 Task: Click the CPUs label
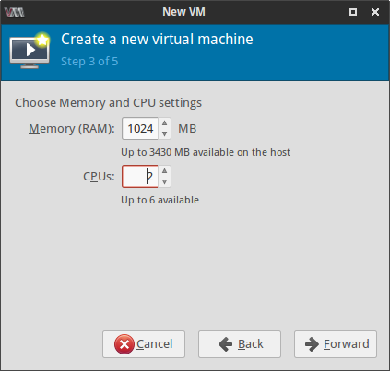pos(99,177)
